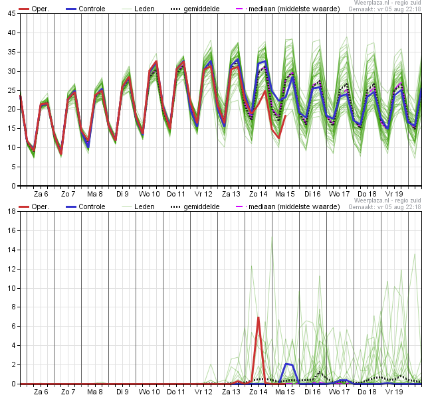Screen dimensions: 422x397
Task: Click 'Do 11' on the temperature chart axis
Action: point(176,194)
